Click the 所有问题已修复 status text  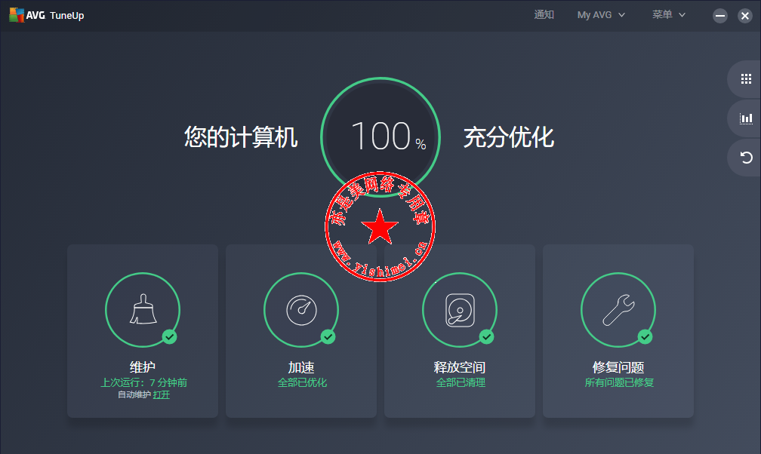click(619, 382)
